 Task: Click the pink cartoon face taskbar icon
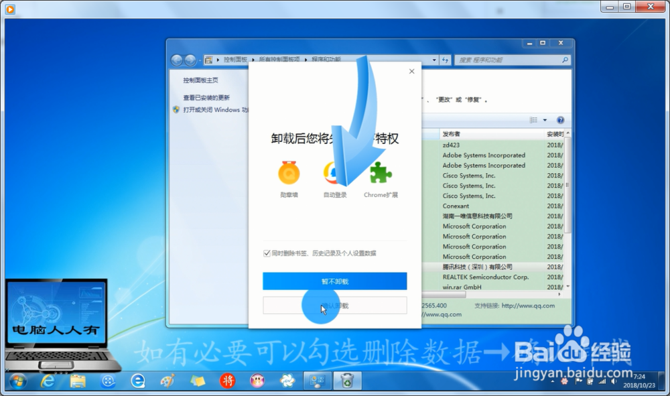pyautogui.click(x=257, y=381)
